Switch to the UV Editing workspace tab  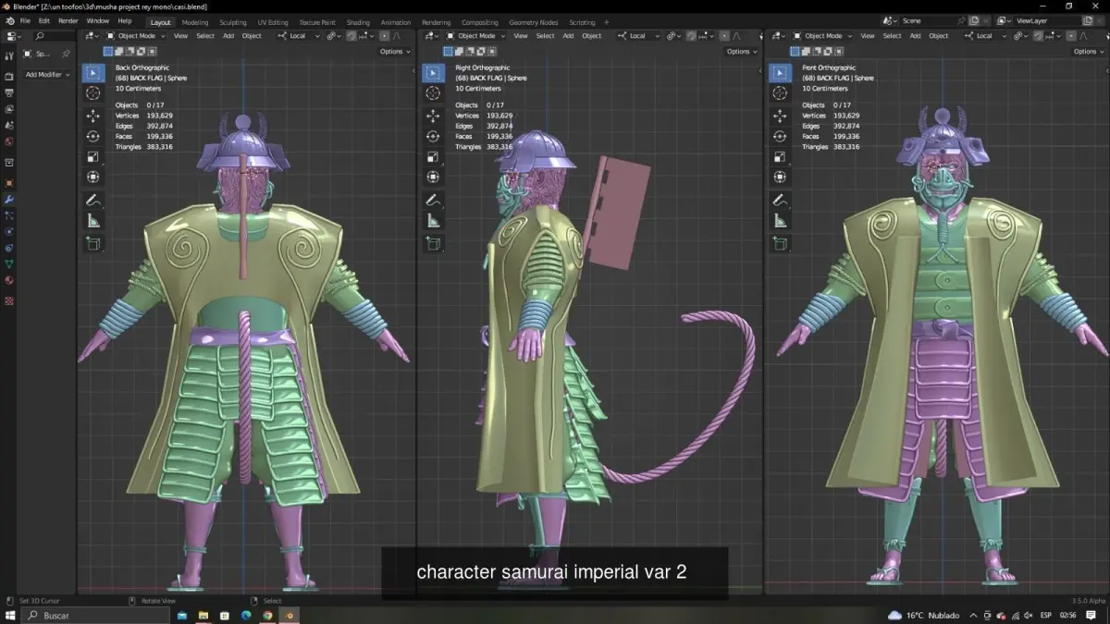pyautogui.click(x=273, y=22)
